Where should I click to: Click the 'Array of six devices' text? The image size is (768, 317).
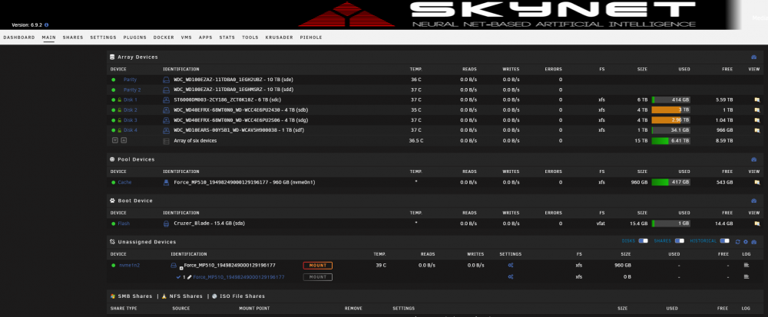click(x=195, y=141)
